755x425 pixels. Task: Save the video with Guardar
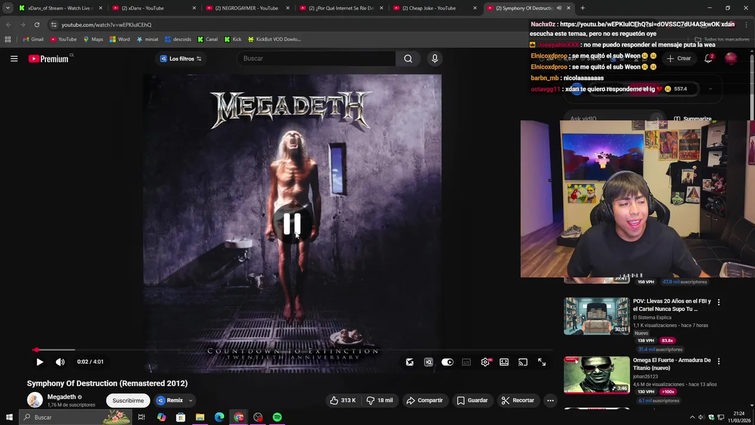tap(472, 400)
